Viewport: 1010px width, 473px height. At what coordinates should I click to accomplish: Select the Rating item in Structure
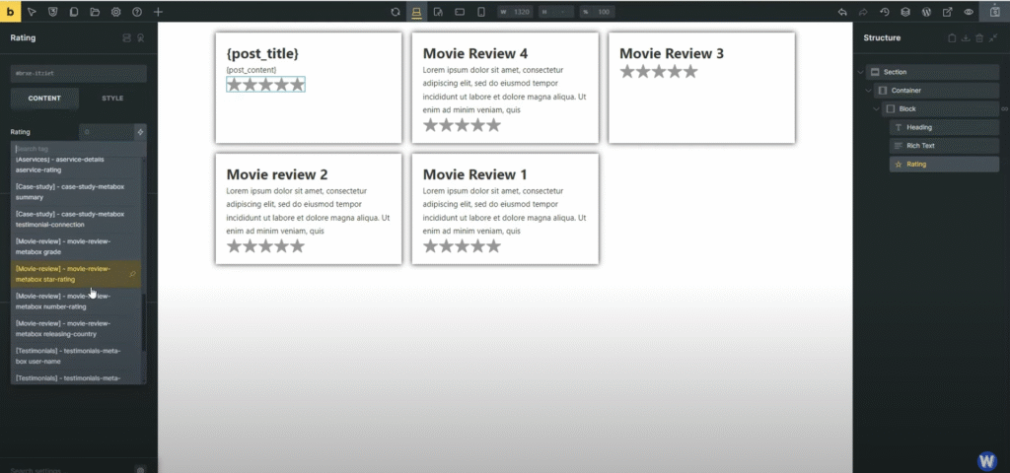coord(944,165)
